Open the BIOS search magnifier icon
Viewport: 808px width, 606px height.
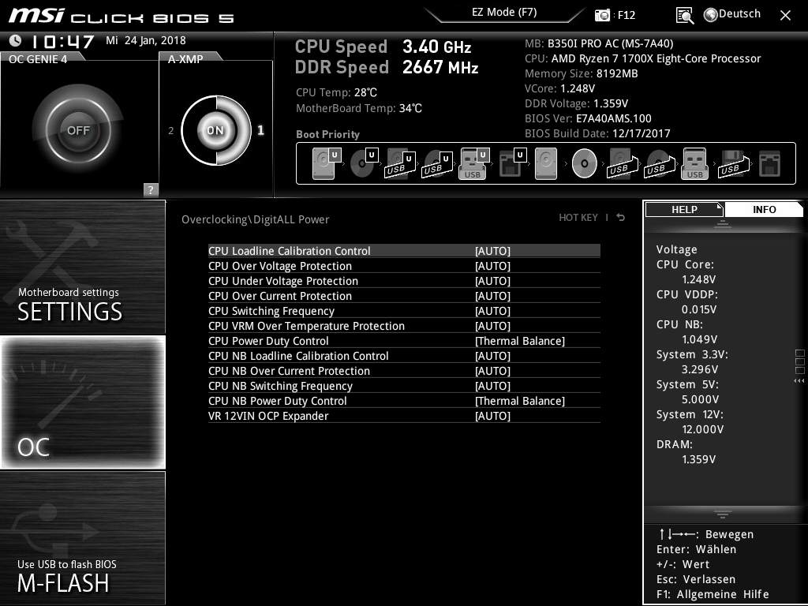click(x=685, y=16)
